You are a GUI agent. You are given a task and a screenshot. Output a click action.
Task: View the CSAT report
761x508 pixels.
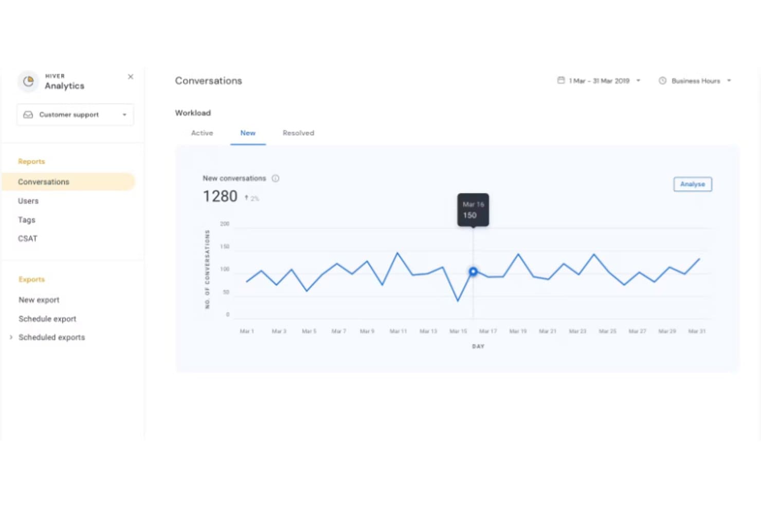pyautogui.click(x=28, y=238)
